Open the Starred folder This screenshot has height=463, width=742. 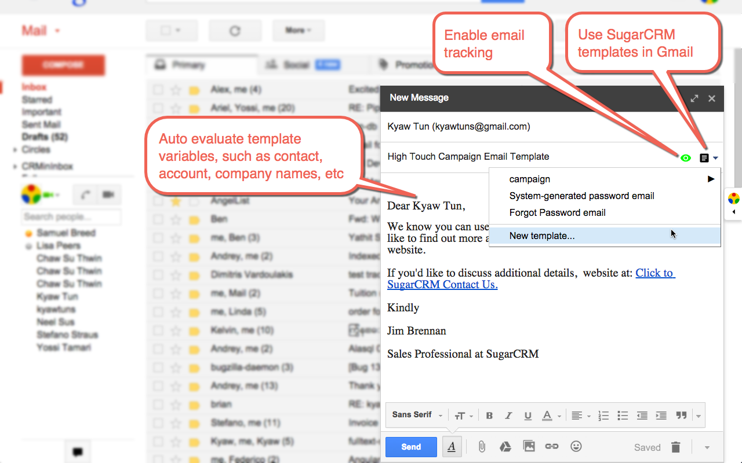tap(37, 100)
